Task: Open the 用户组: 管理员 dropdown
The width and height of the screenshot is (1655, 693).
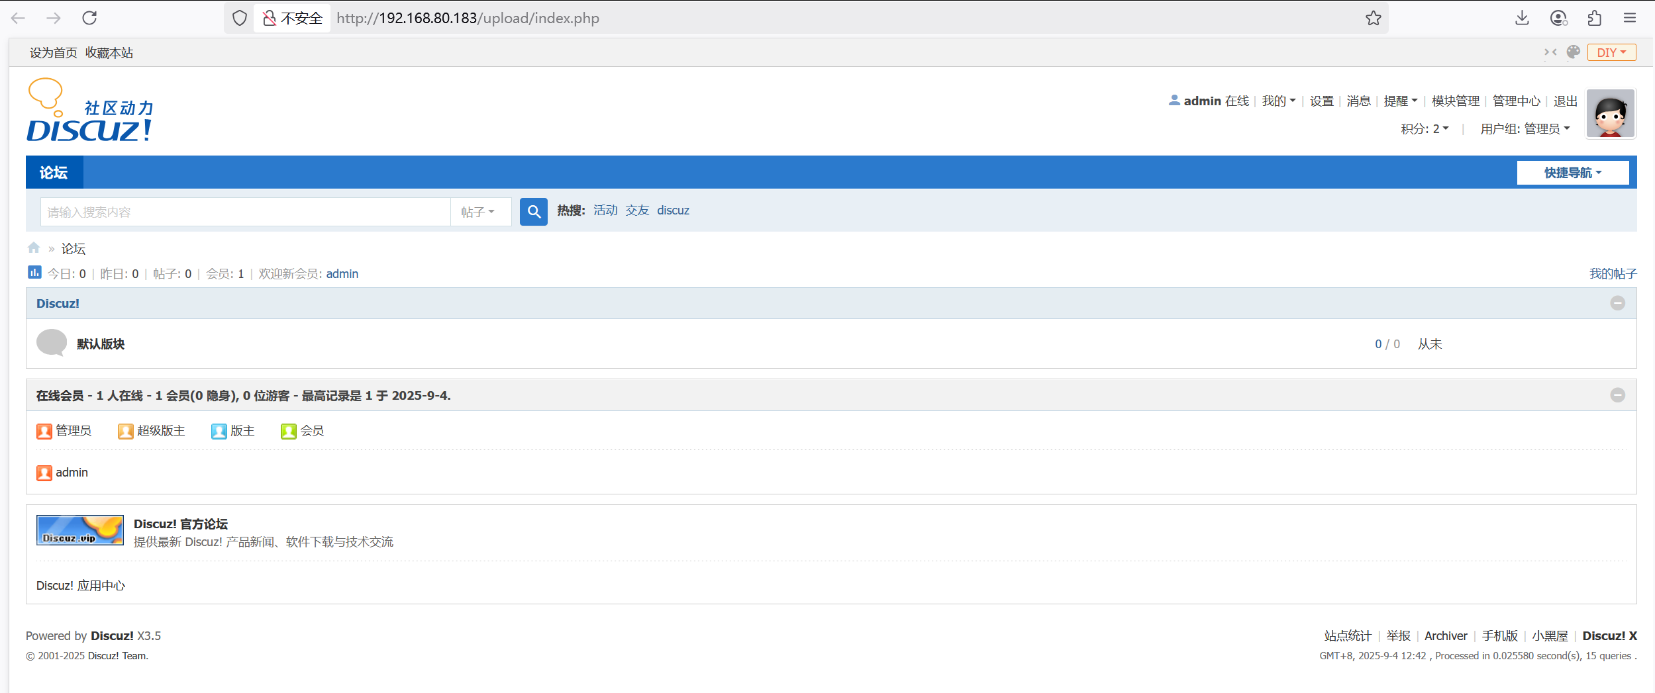Action: tap(1525, 128)
